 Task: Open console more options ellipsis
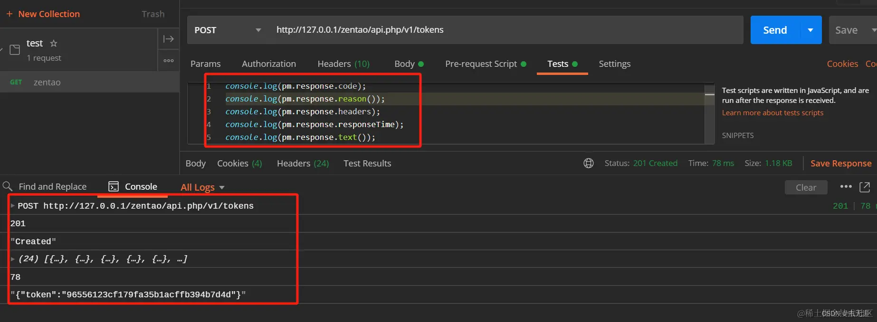[846, 187]
